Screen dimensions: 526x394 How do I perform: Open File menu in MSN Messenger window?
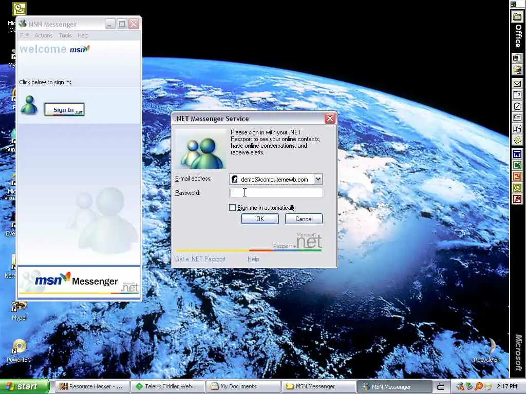point(24,35)
